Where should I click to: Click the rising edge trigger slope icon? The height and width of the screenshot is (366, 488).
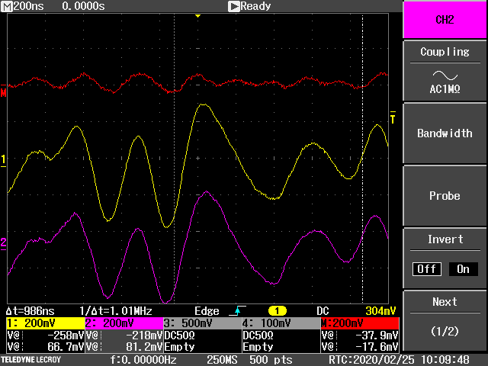(x=236, y=311)
